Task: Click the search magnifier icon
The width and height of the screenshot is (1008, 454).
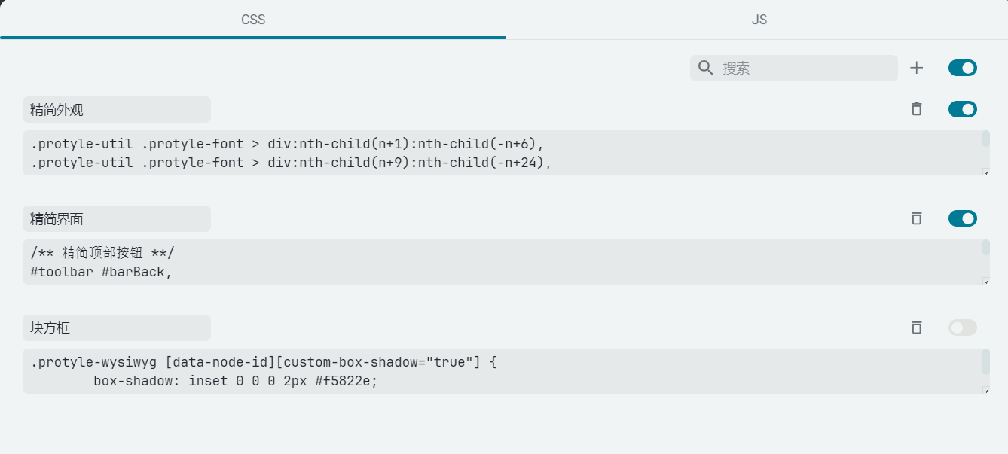Action: (706, 68)
